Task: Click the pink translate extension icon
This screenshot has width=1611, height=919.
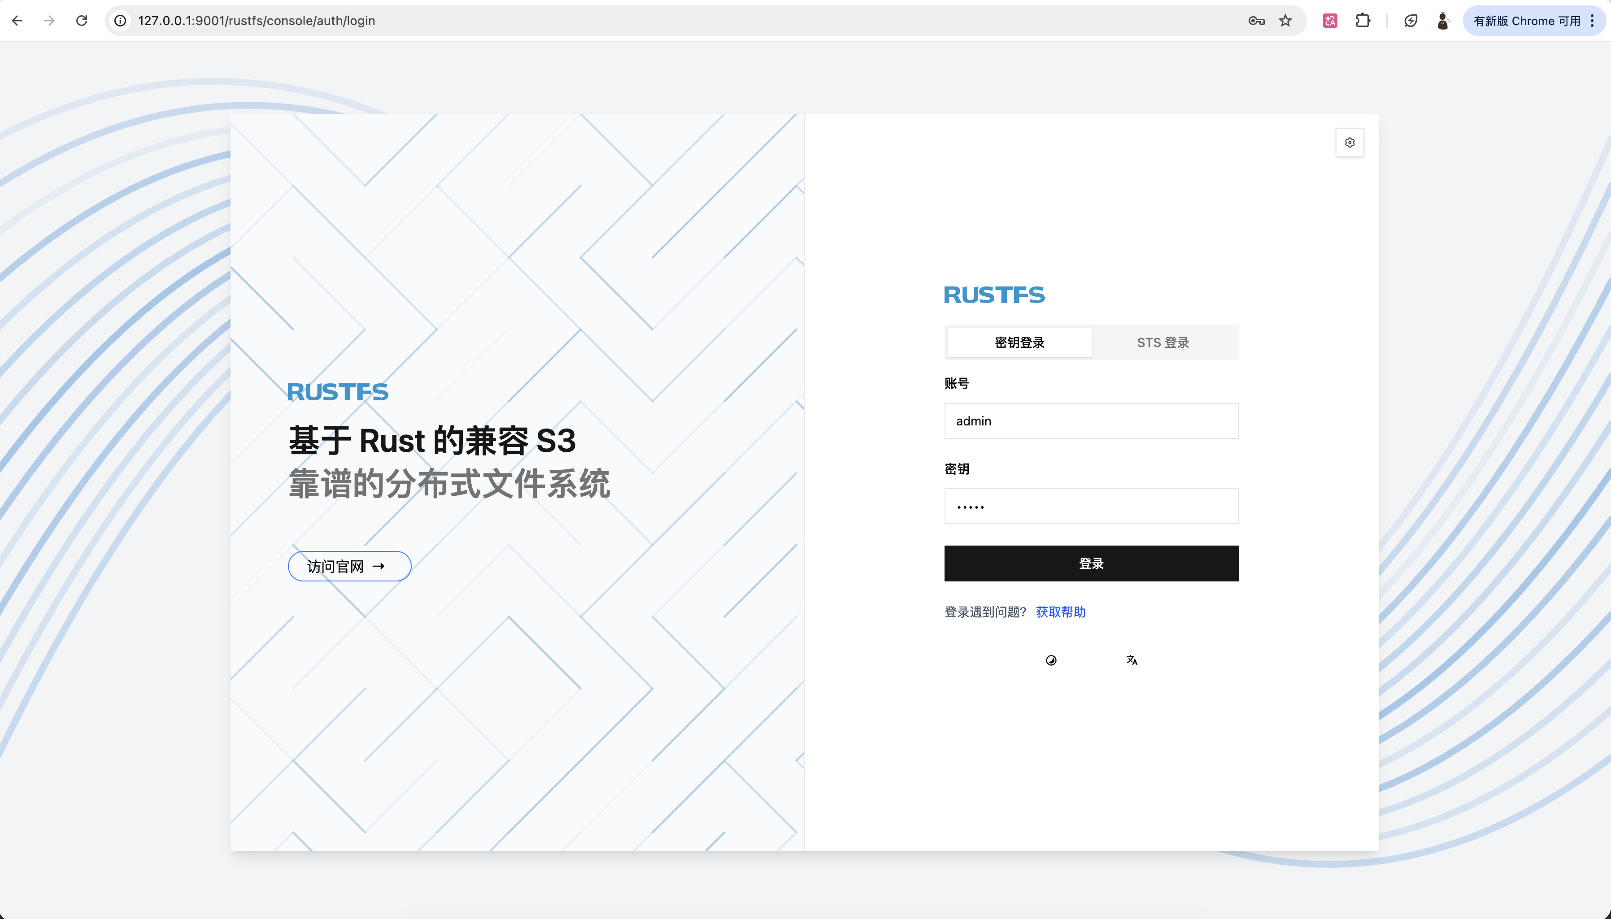Action: coord(1330,21)
